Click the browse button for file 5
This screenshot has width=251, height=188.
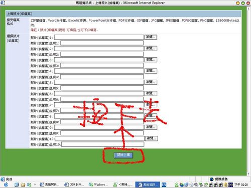pyautogui.click(x=151, y=82)
